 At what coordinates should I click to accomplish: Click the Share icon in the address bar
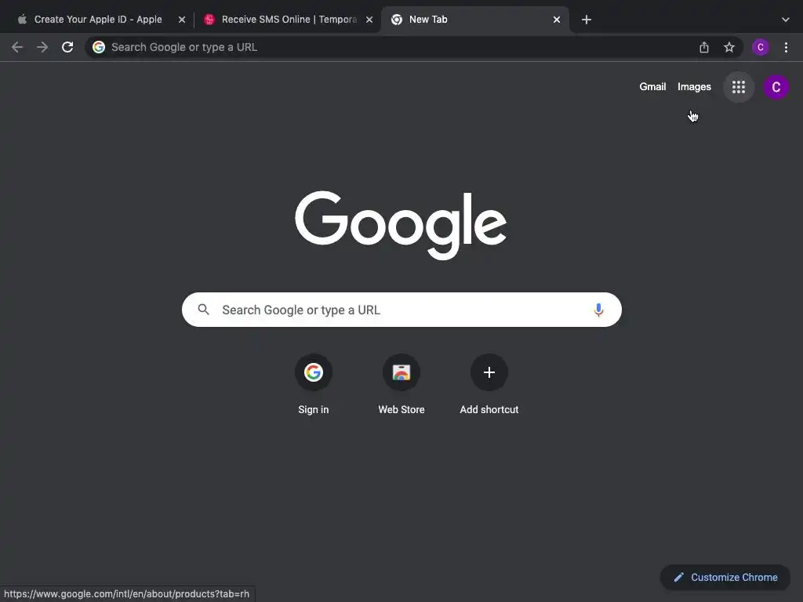click(x=704, y=47)
